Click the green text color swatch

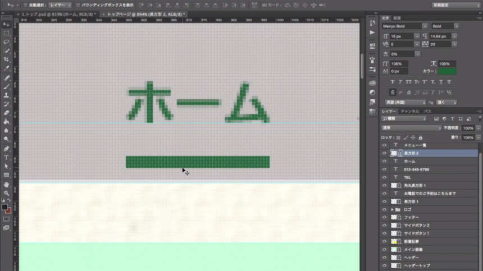click(447, 71)
